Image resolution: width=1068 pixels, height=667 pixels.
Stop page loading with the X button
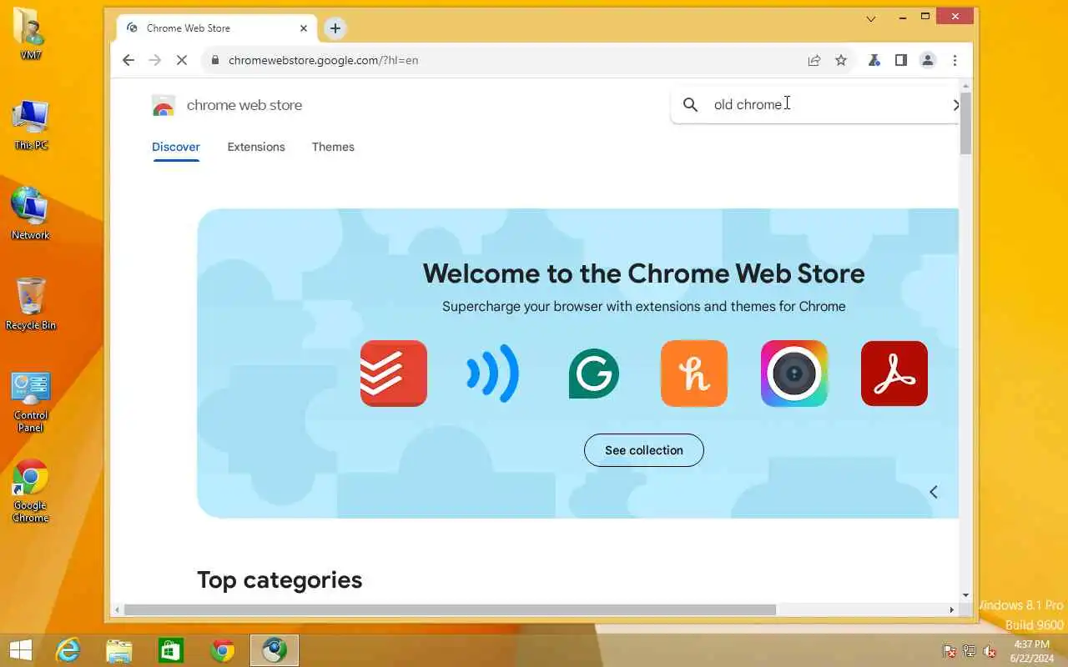point(184,60)
